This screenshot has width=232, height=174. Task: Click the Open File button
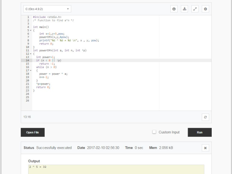(33, 132)
